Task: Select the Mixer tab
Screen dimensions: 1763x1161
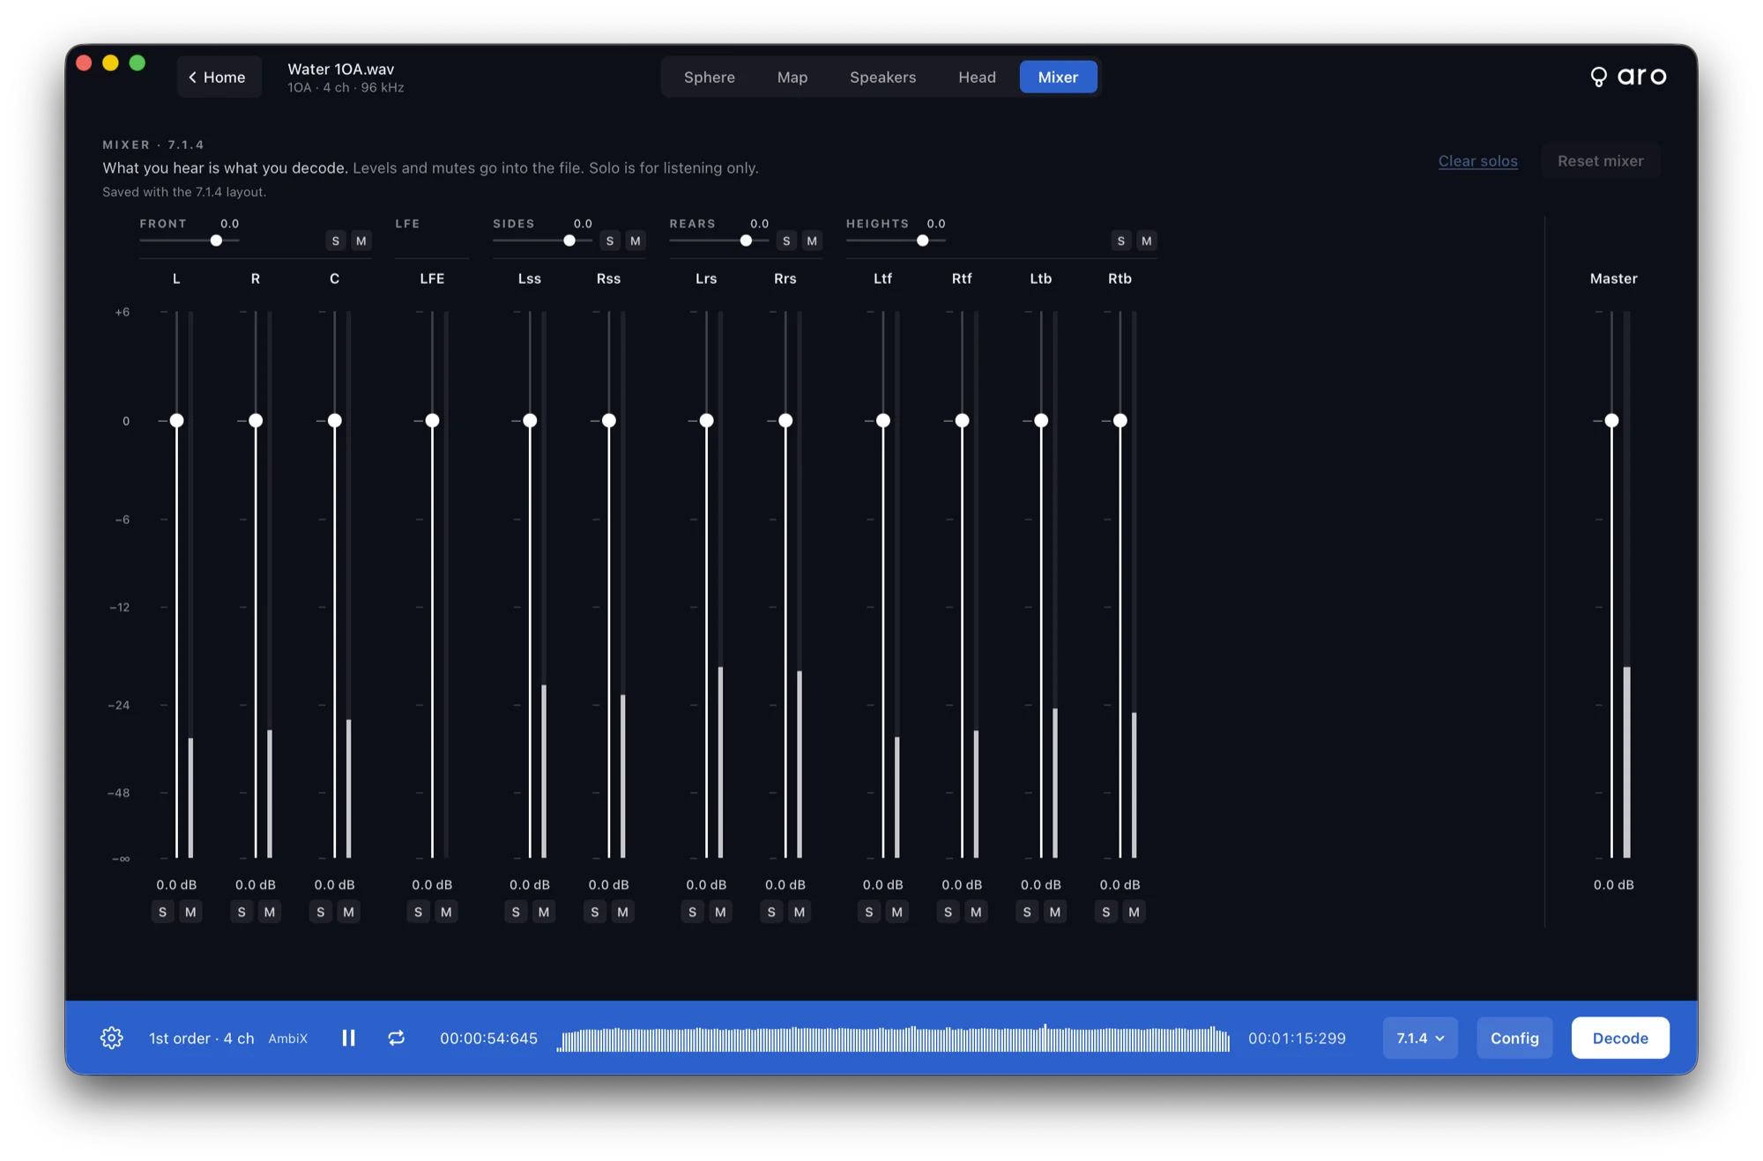Action: (x=1059, y=77)
